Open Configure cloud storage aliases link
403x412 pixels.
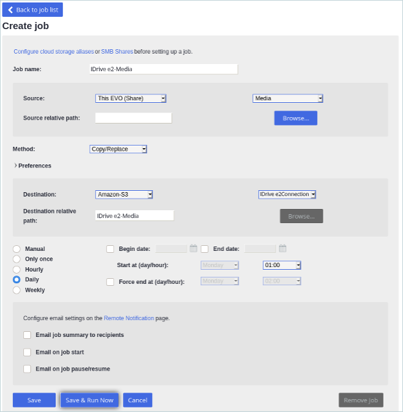[x=54, y=52]
